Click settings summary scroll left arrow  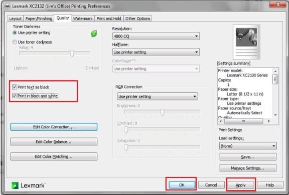point(221,121)
